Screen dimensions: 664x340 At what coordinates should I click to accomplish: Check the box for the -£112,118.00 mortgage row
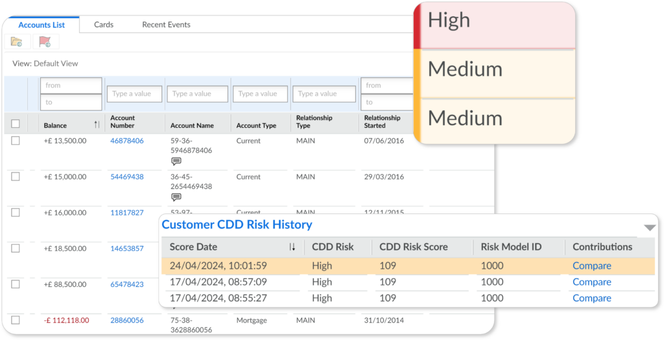[x=16, y=320]
